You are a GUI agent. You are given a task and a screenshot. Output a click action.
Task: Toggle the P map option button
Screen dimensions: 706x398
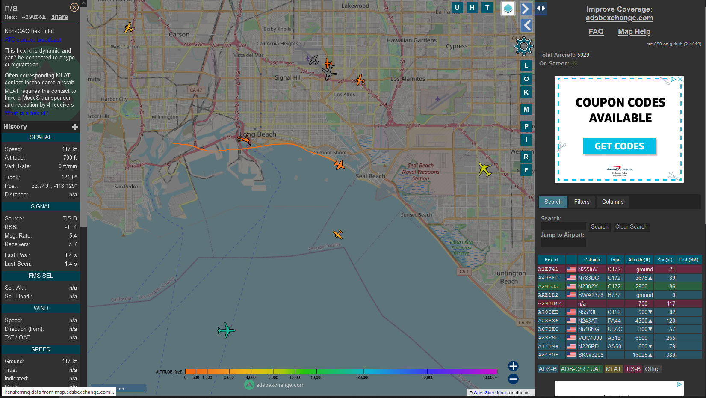click(x=526, y=127)
